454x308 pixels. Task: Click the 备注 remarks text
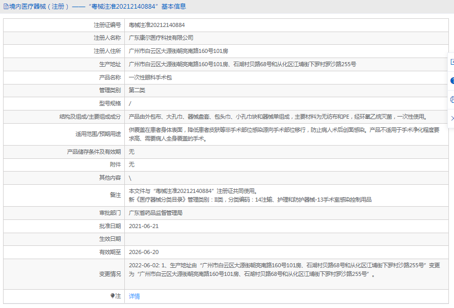250,195
